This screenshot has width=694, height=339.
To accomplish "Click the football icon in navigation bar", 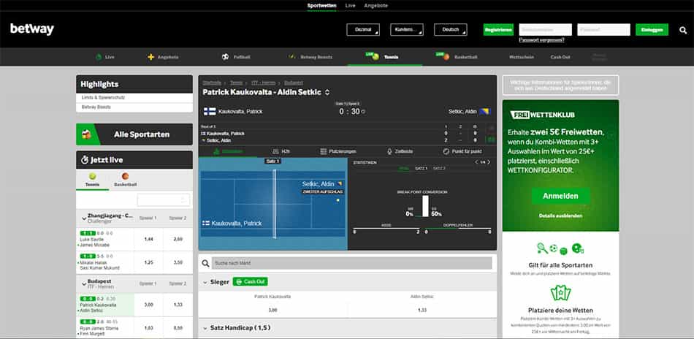I will coord(225,57).
